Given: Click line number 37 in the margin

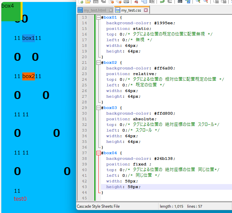Looking at the screenshot, I should 84,153.
